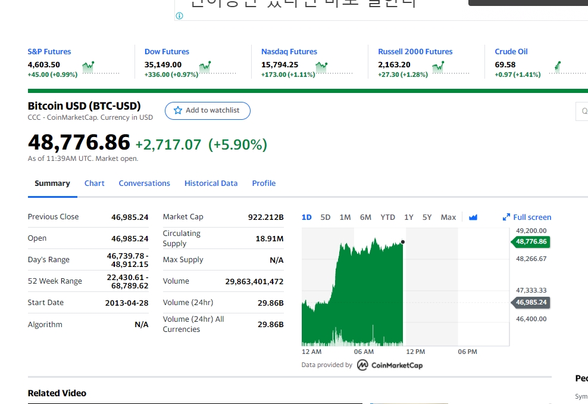The image size is (588, 404).
Task: Click the S&P Futures sparkline chart
Action: pos(101,68)
